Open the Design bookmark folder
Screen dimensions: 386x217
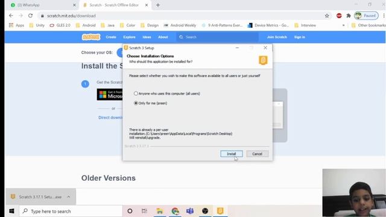point(150,25)
